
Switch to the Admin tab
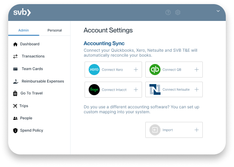tap(23, 30)
